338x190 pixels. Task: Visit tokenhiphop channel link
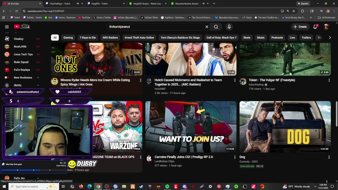[256, 85]
